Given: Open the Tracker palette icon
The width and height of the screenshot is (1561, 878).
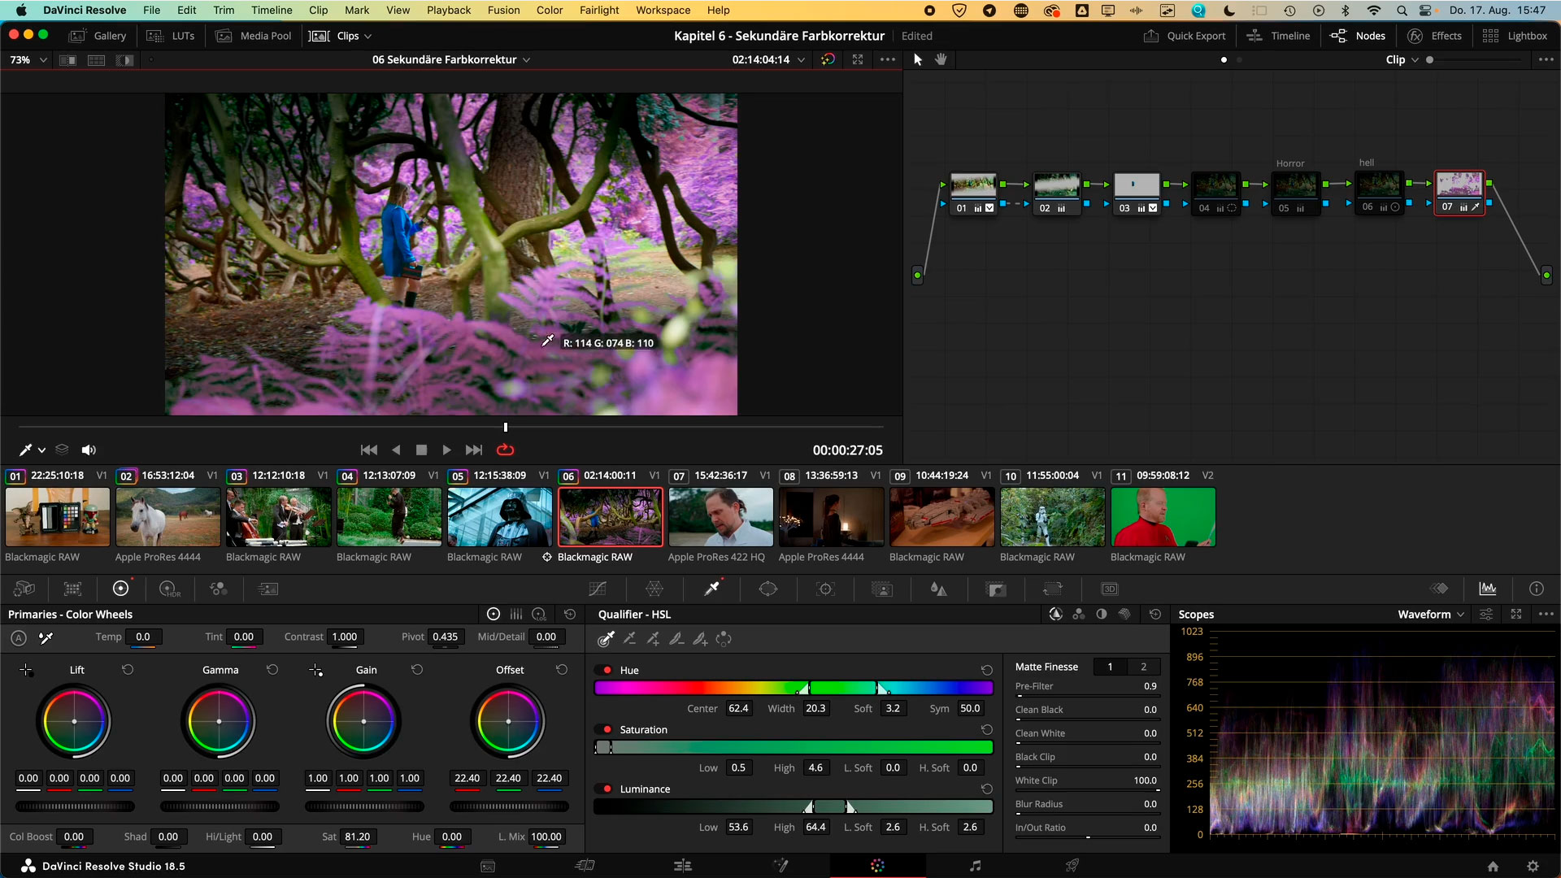Looking at the screenshot, I should click(826, 589).
